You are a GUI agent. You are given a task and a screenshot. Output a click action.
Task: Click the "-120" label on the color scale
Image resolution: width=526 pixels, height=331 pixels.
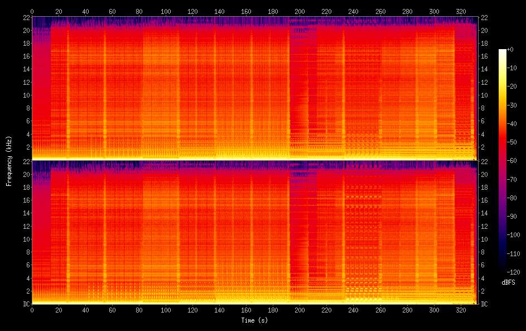pyautogui.click(x=514, y=272)
